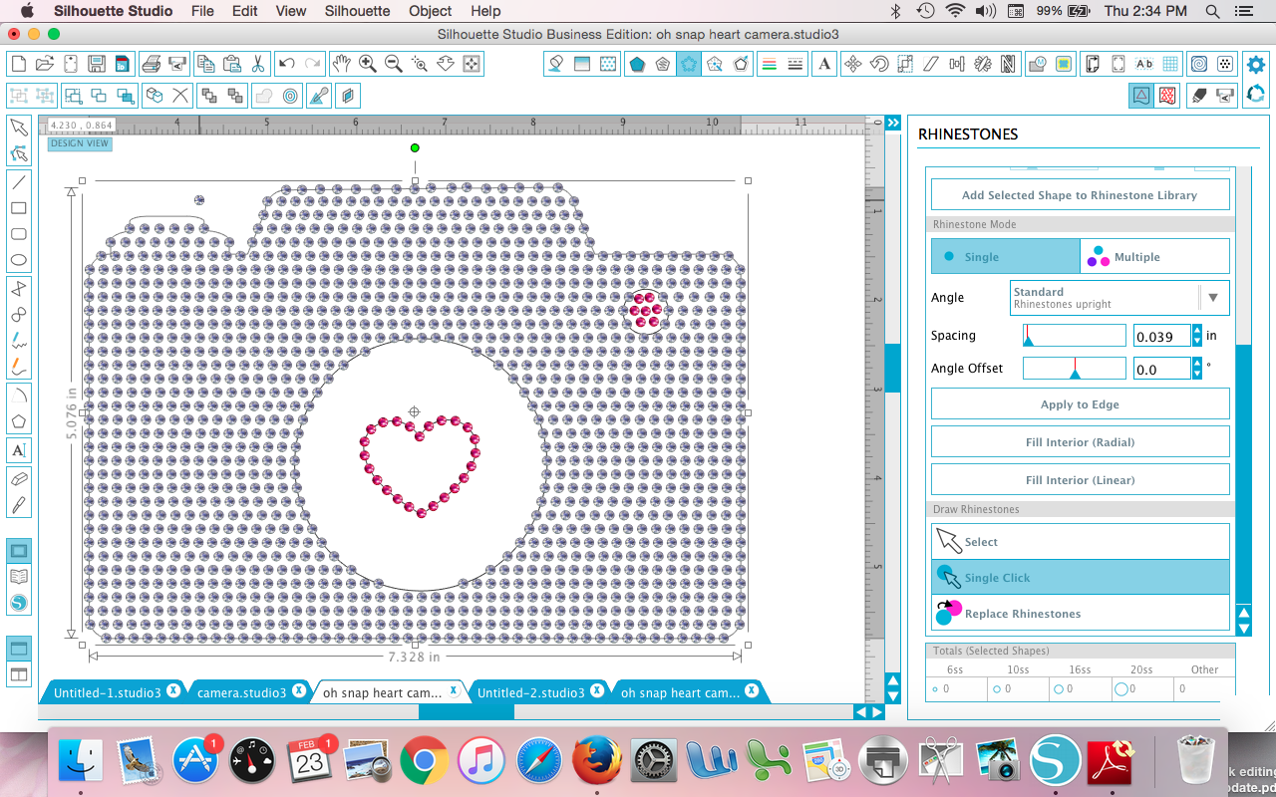Select the Draw an Ellipse tool
This screenshot has height=797, width=1276.
(x=19, y=261)
